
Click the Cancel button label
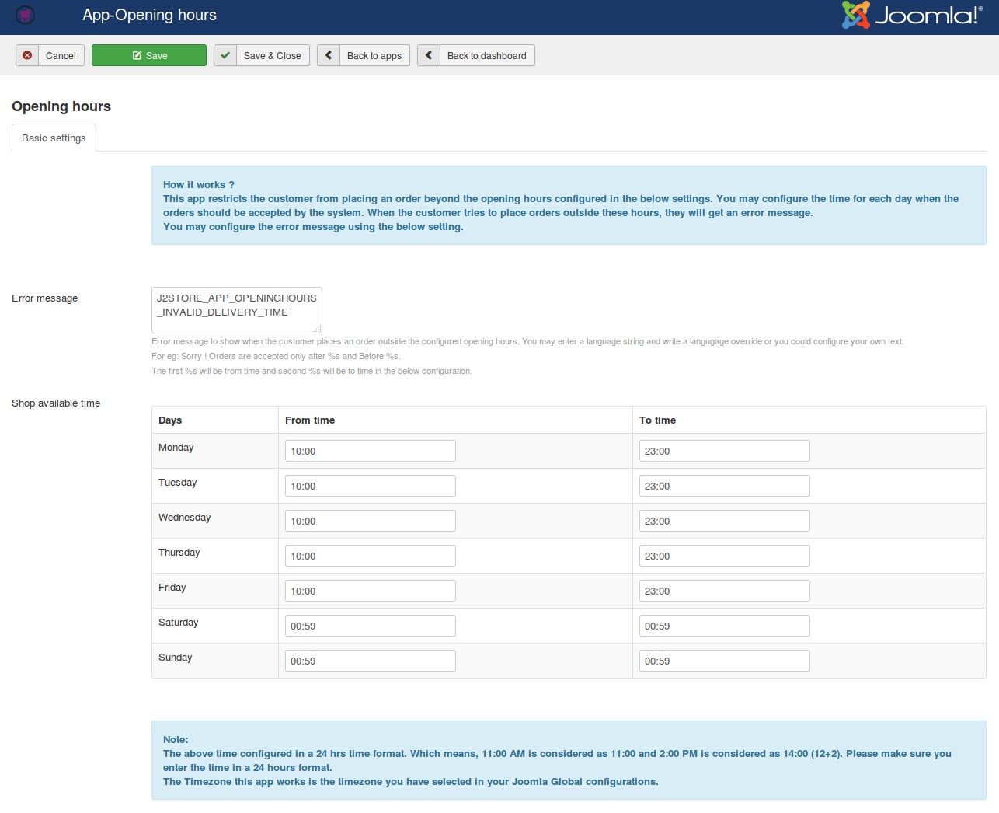[x=61, y=55]
